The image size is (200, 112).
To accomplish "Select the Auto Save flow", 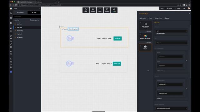I will (x=27, y=24).
